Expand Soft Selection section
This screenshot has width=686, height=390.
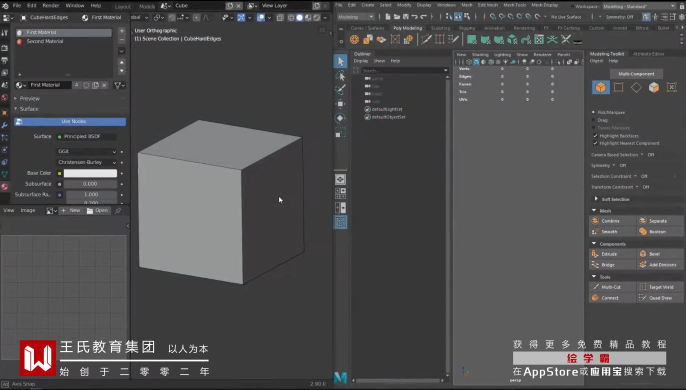pos(596,199)
